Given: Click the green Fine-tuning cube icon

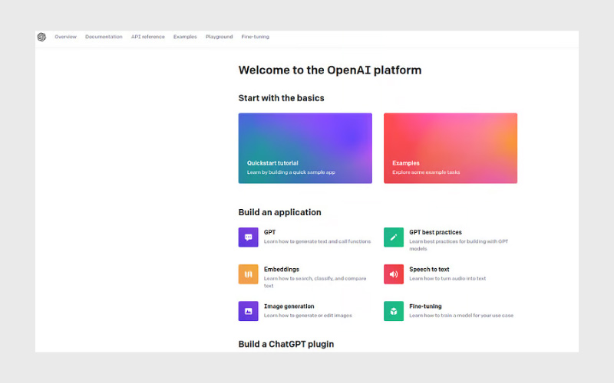Looking at the screenshot, I should tap(394, 311).
